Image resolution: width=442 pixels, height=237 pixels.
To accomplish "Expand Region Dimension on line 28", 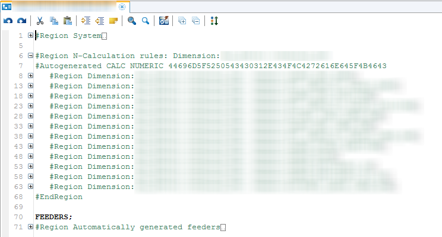I will pos(30,116).
